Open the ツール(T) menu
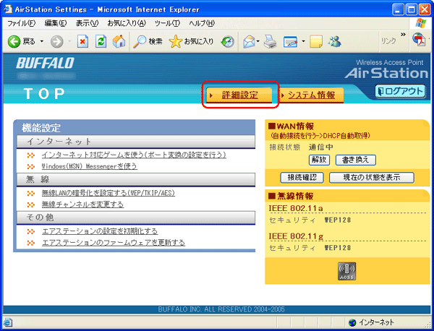The width and height of the screenshot is (434, 331). coord(167,24)
